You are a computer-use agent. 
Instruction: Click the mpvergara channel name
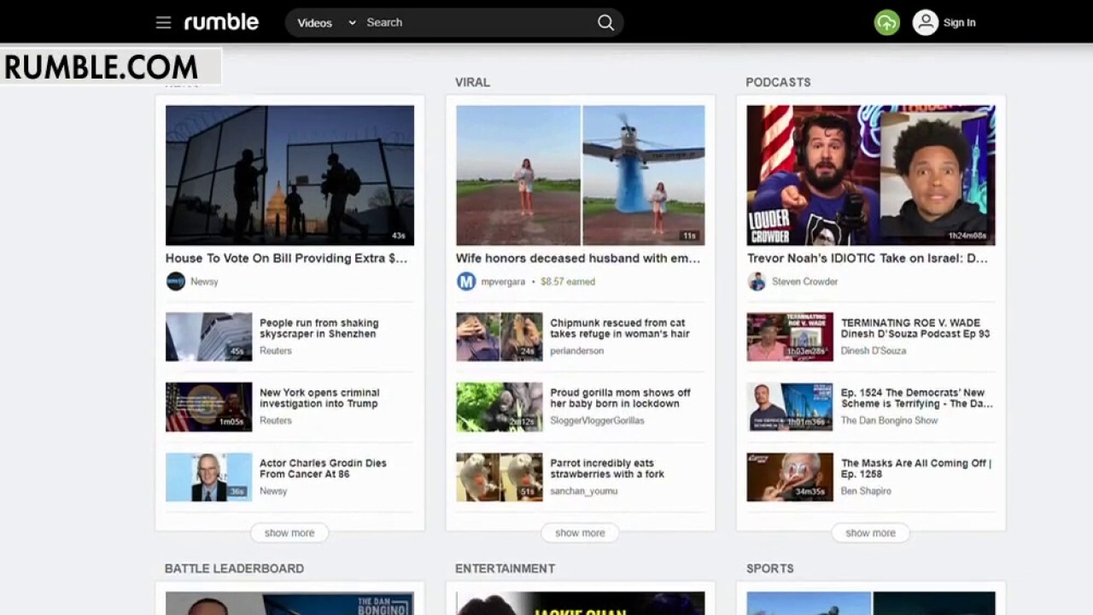click(503, 282)
